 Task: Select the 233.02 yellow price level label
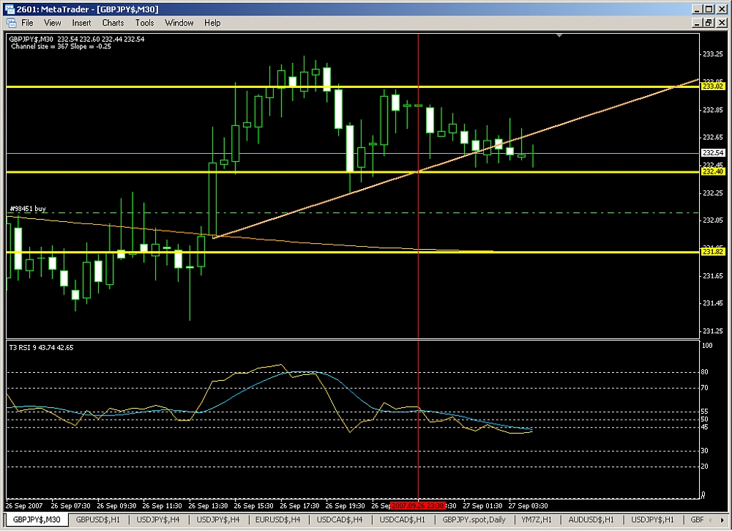pos(712,86)
